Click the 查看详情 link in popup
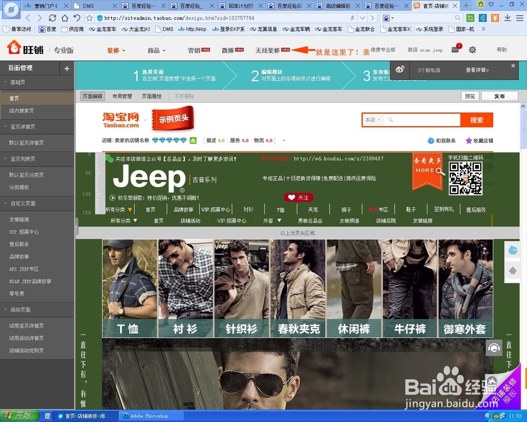Viewport: 527px width, 422px height. 477,70
